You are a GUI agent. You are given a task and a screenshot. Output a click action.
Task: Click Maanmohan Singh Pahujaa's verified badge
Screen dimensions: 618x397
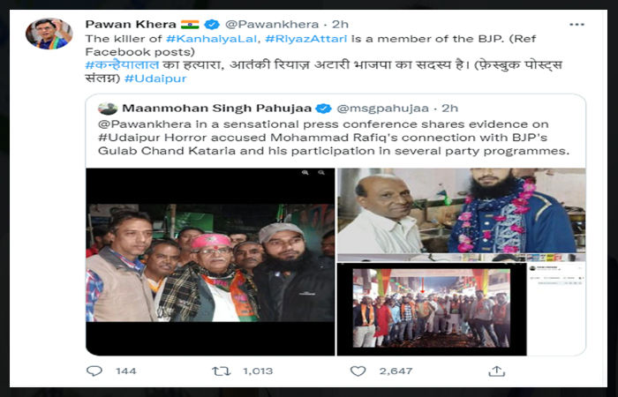[x=324, y=109]
